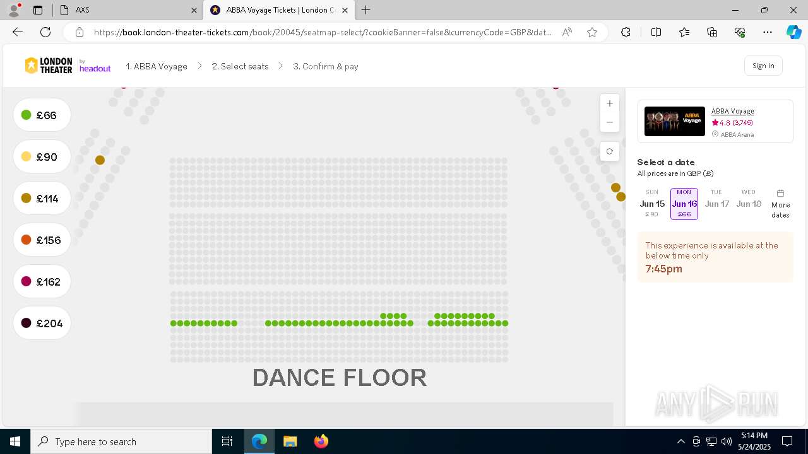Viewport: 808px width, 454px height.
Task: Zoom out of the seat map
Action: 609,122
